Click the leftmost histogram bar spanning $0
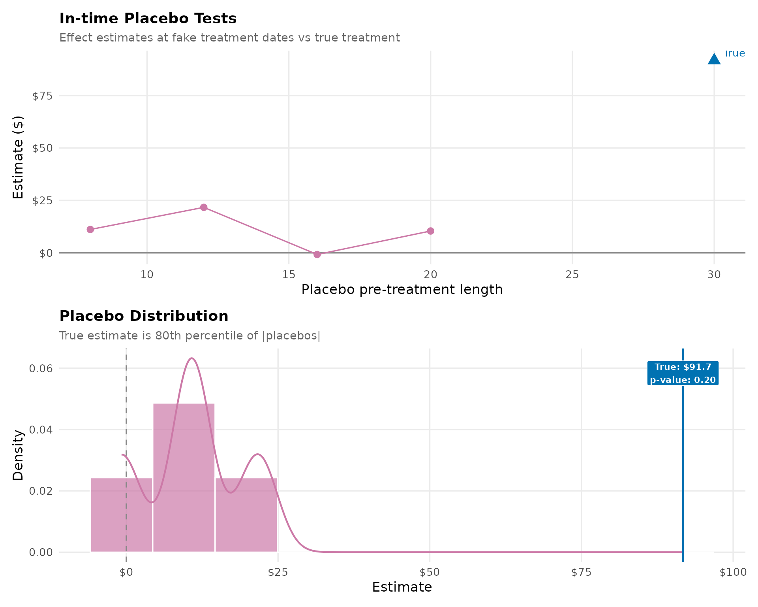 (x=122, y=515)
